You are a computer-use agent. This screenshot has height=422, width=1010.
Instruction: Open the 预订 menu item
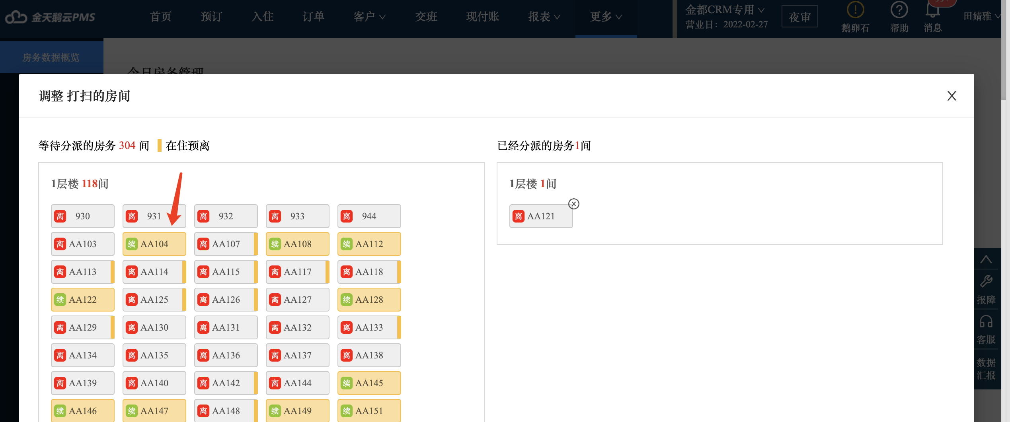click(x=211, y=17)
